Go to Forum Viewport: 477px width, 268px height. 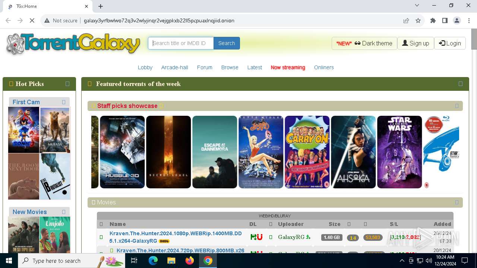tap(205, 67)
